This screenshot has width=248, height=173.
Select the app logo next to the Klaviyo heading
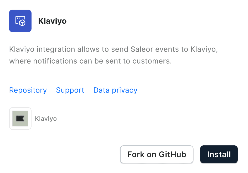click(x=20, y=21)
